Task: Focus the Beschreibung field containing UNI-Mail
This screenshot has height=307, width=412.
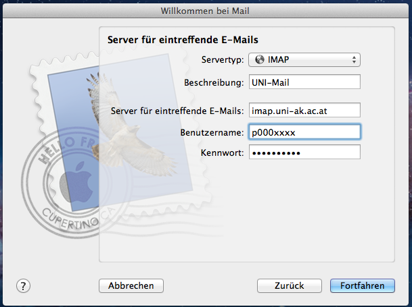Action: point(304,82)
